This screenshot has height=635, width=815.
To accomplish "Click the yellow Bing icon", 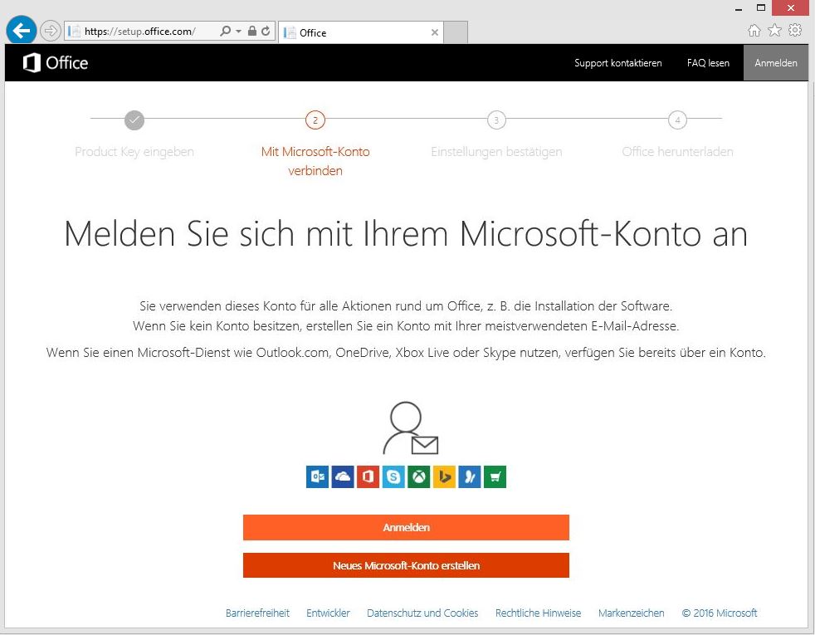I will (x=444, y=476).
